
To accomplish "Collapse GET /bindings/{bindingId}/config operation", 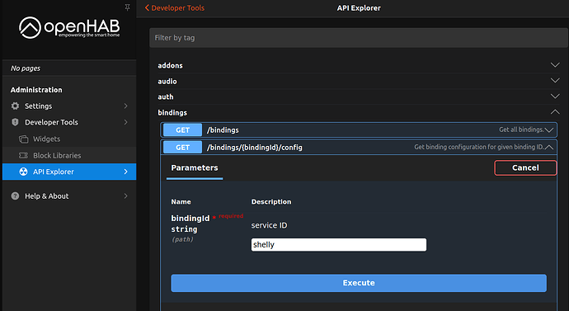I will click(x=359, y=148).
